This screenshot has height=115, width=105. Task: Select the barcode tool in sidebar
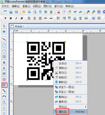[x=4, y=74]
